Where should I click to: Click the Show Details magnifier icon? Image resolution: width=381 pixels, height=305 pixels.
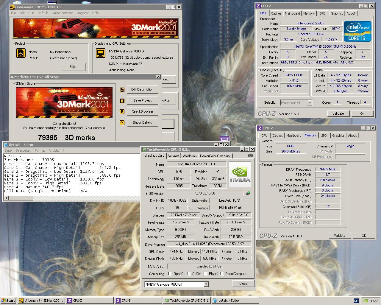pyautogui.click(x=122, y=123)
